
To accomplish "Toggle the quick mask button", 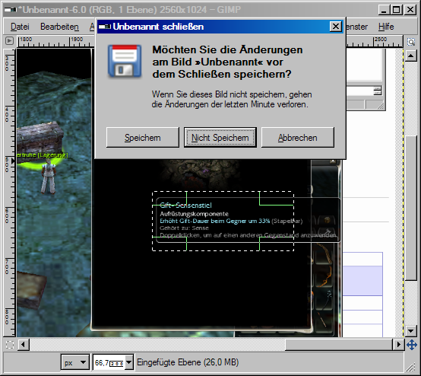I will coord(10,345).
